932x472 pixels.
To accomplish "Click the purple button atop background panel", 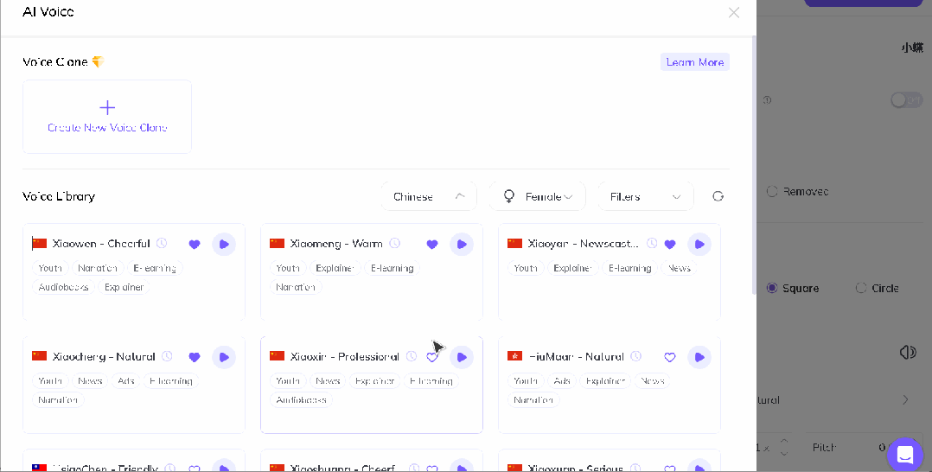I will [x=864, y=3].
